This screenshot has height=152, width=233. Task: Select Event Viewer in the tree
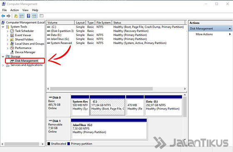[23, 35]
